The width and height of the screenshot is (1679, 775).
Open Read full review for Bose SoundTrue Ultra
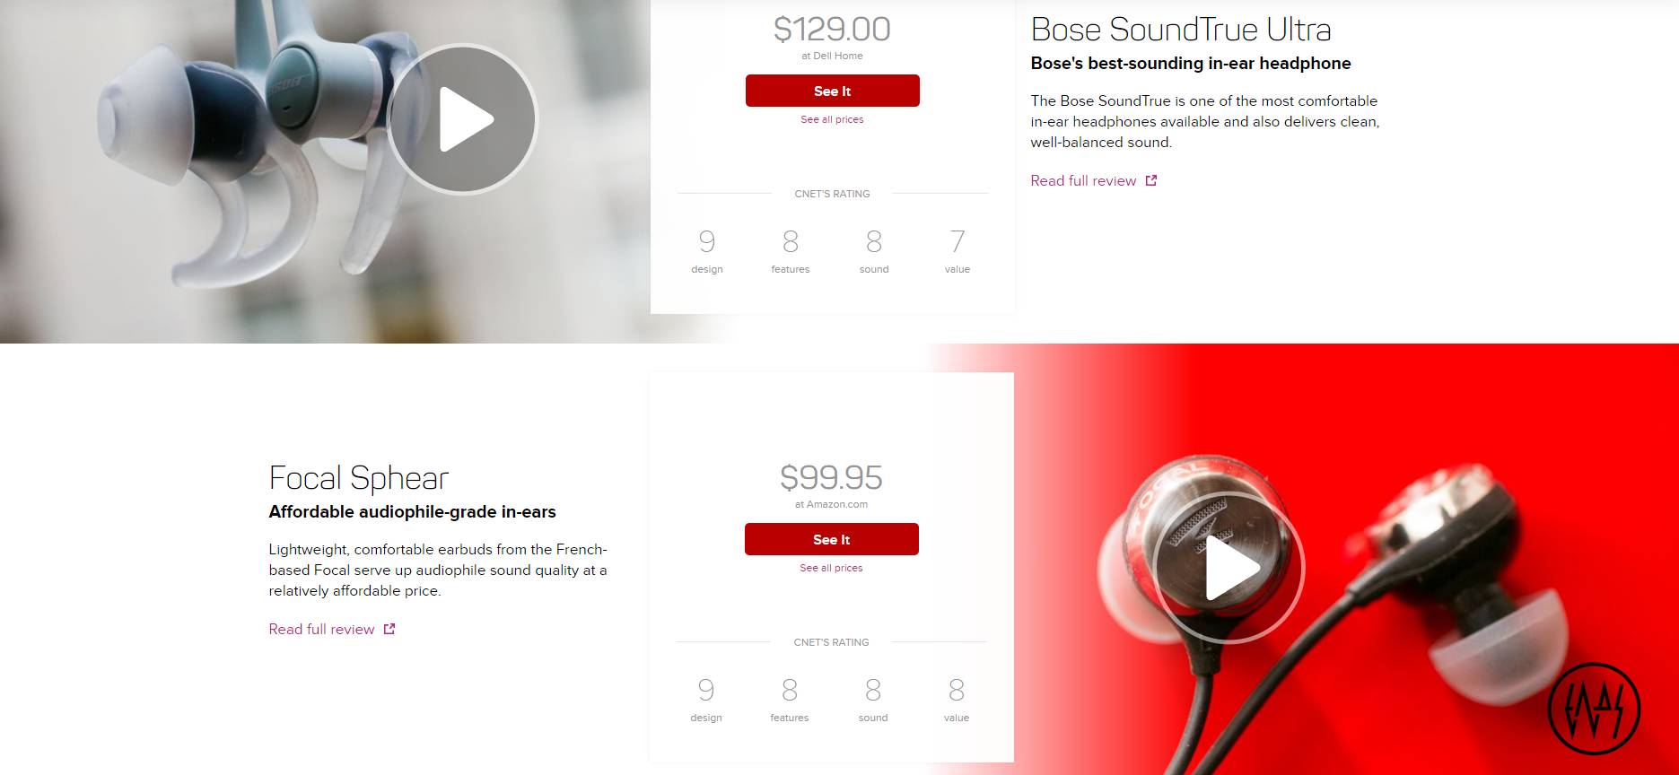[1083, 180]
